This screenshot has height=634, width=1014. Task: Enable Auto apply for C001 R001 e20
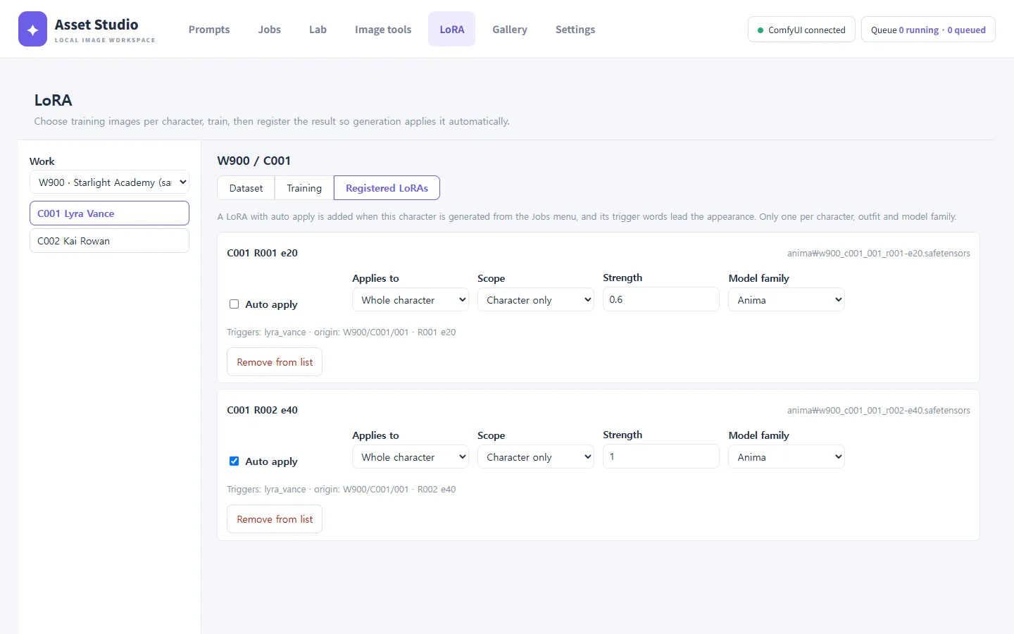pos(234,304)
